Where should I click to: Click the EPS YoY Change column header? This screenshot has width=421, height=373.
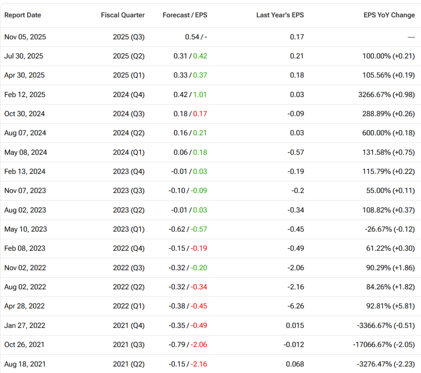click(389, 15)
